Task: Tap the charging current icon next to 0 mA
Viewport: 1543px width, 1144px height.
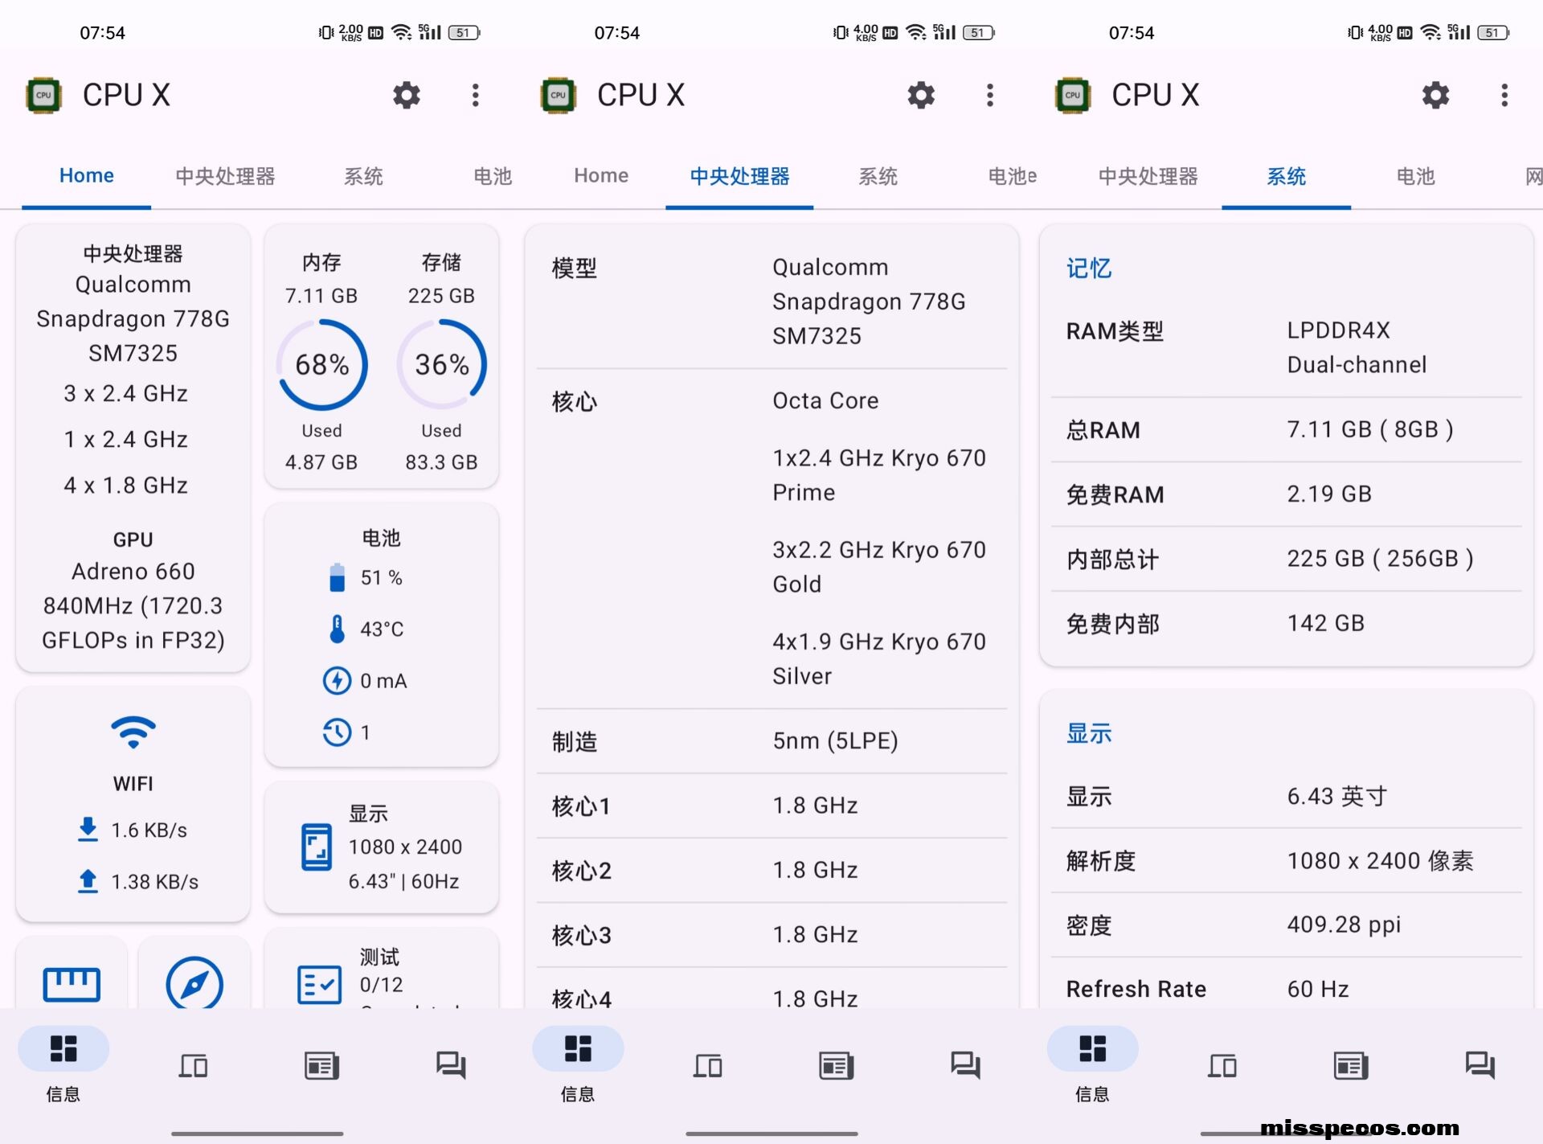Action: coord(337,680)
